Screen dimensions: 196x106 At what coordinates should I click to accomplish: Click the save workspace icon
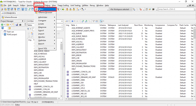pyautogui.click(x=134, y=9)
